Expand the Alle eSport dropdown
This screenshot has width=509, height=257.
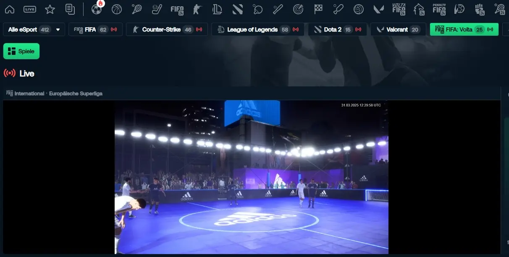[x=34, y=29]
